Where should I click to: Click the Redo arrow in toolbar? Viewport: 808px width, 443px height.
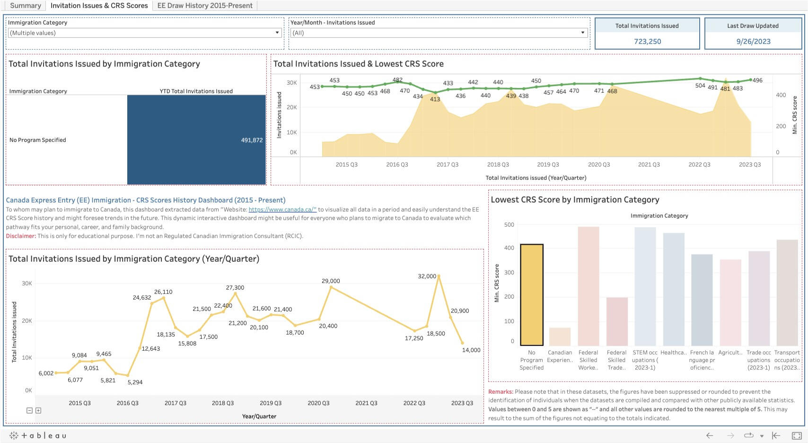pyautogui.click(x=730, y=435)
